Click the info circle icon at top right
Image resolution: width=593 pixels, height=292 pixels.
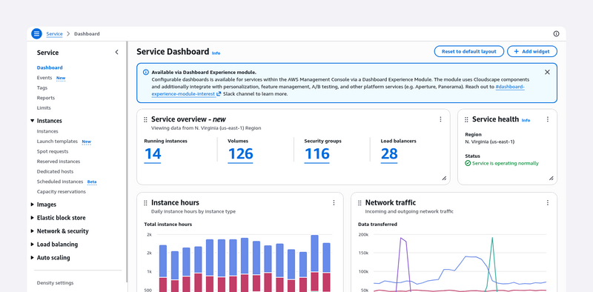(556, 33)
